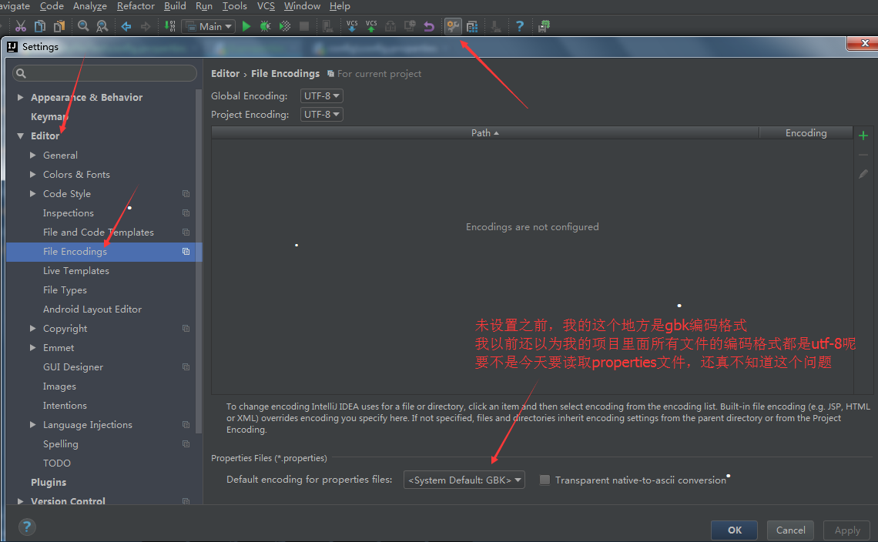This screenshot has width=878, height=542.
Task: Expand the Copyright node
Action: pos(32,329)
